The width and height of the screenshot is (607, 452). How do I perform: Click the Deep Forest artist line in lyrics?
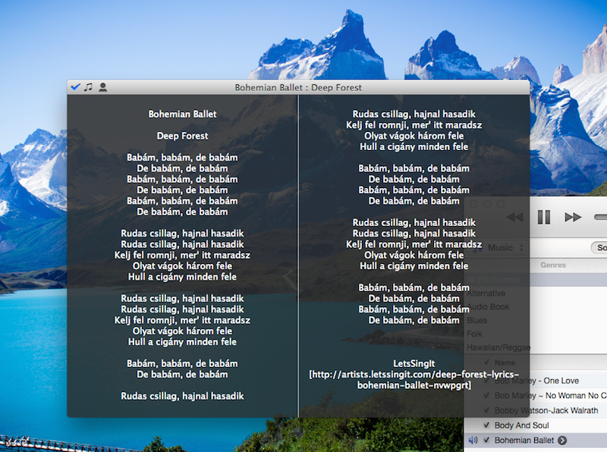(182, 136)
